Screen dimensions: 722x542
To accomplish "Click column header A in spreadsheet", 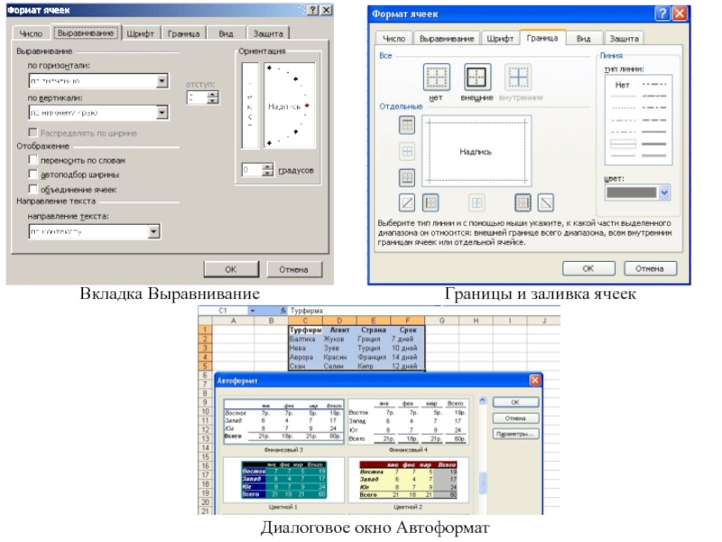I will [234, 321].
